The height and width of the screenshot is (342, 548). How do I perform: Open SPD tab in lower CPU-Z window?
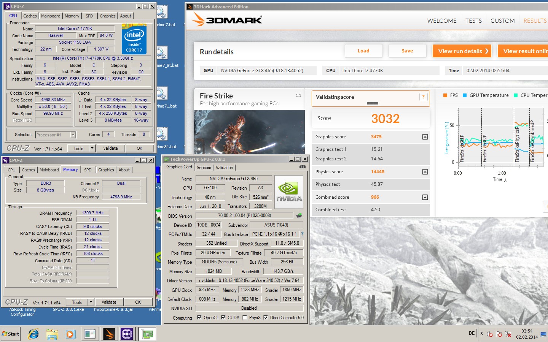point(88,170)
